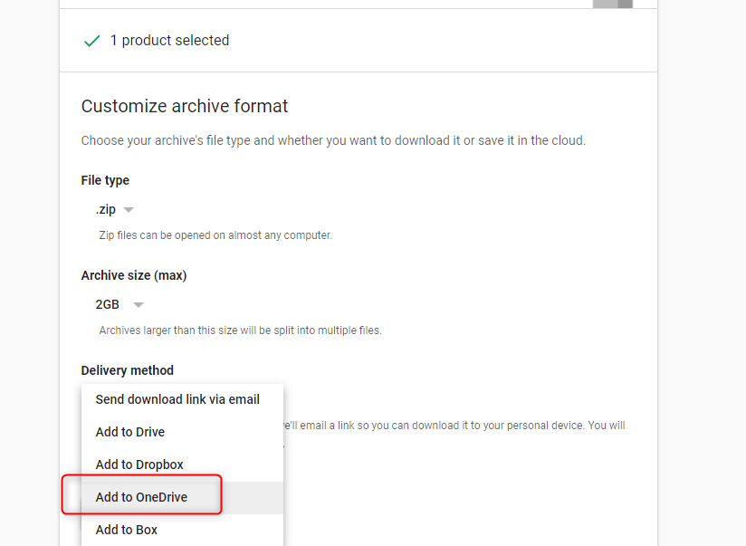Click the "Choose your archive's file type" description
This screenshot has width=746, height=546.
333,140
